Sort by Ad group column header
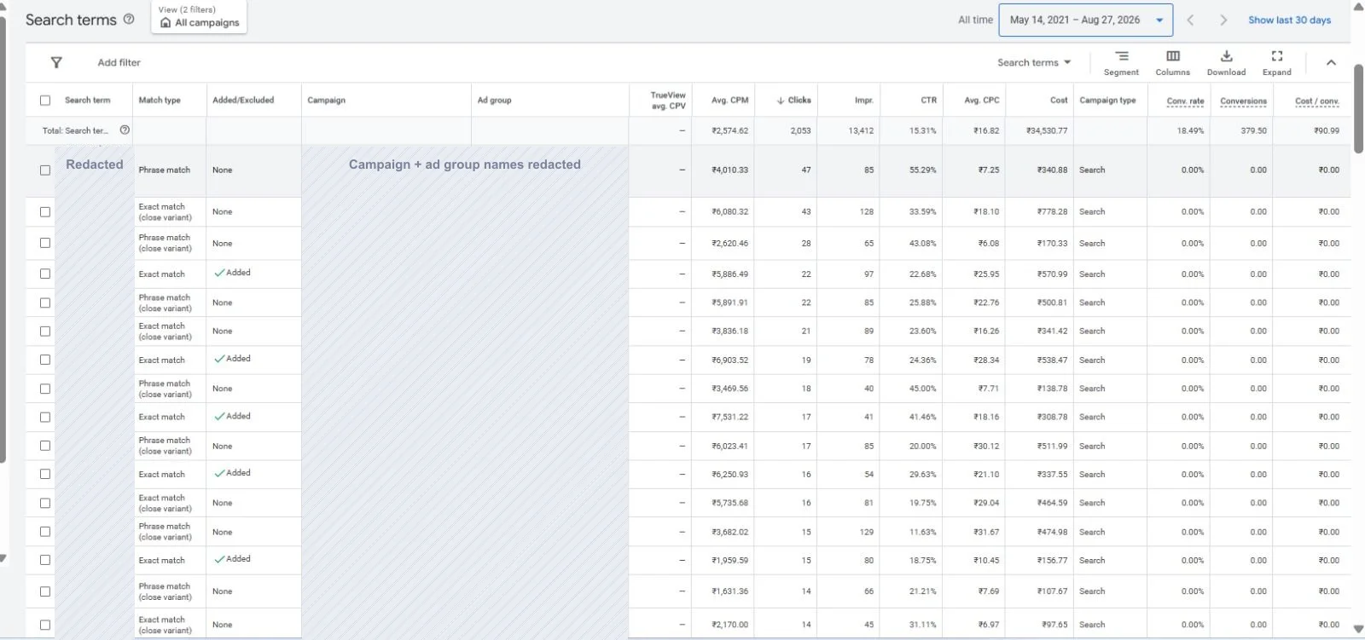1365x640 pixels. pos(495,101)
